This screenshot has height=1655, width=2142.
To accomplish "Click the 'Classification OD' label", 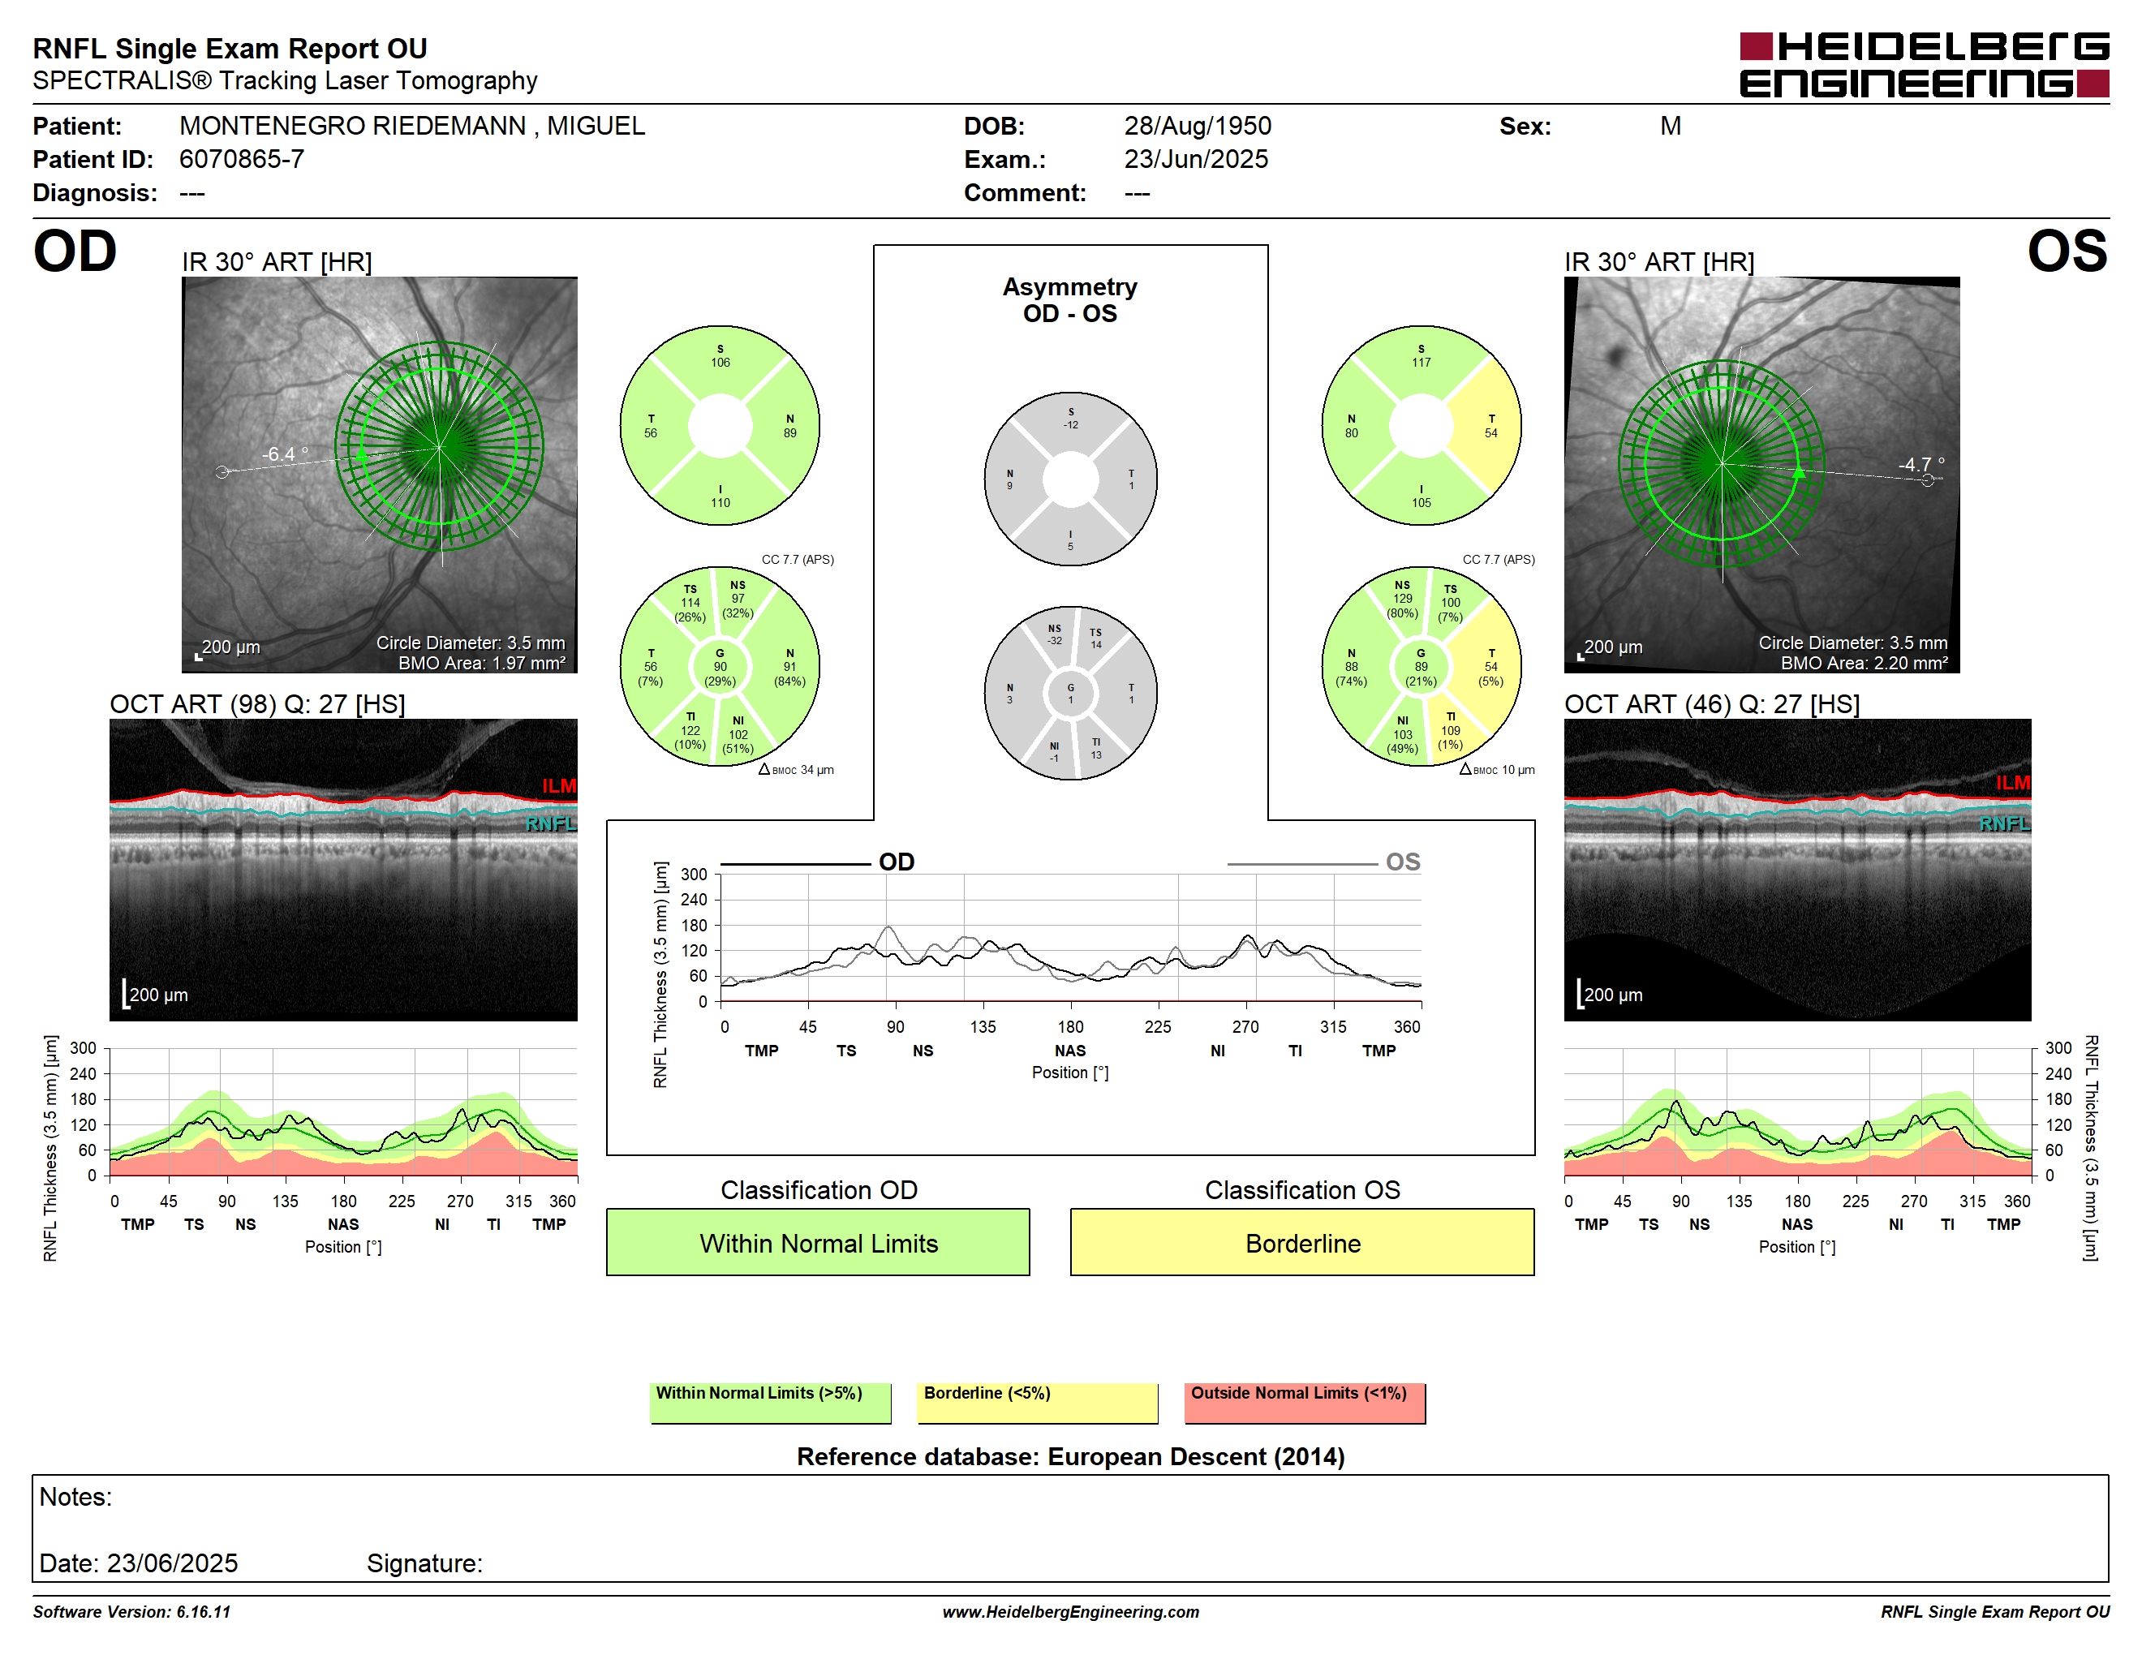I will tap(819, 1189).
